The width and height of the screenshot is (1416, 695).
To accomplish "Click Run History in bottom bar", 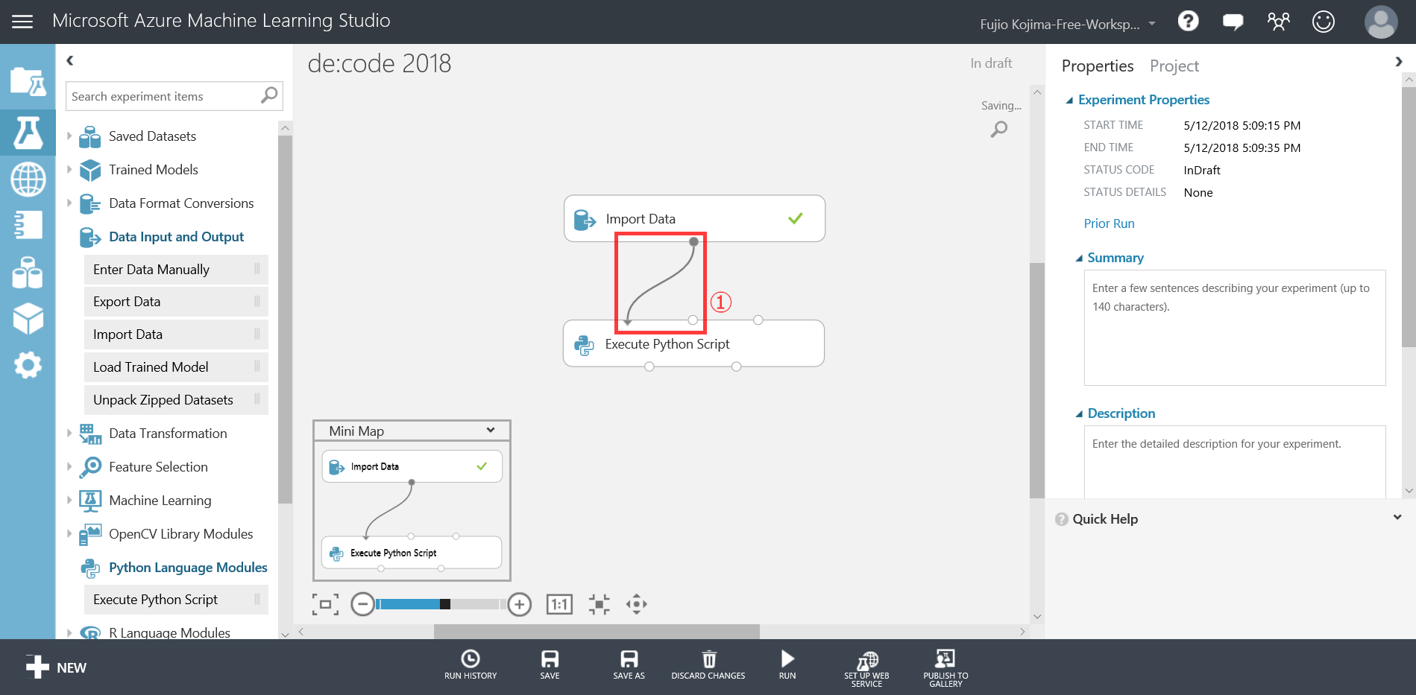I will (471, 664).
